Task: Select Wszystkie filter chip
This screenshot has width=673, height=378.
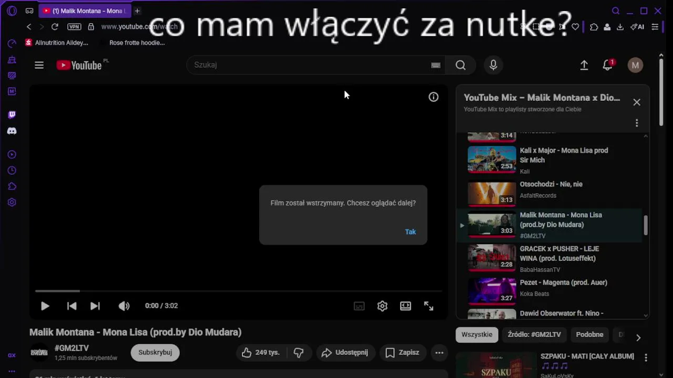Action: [477, 335]
